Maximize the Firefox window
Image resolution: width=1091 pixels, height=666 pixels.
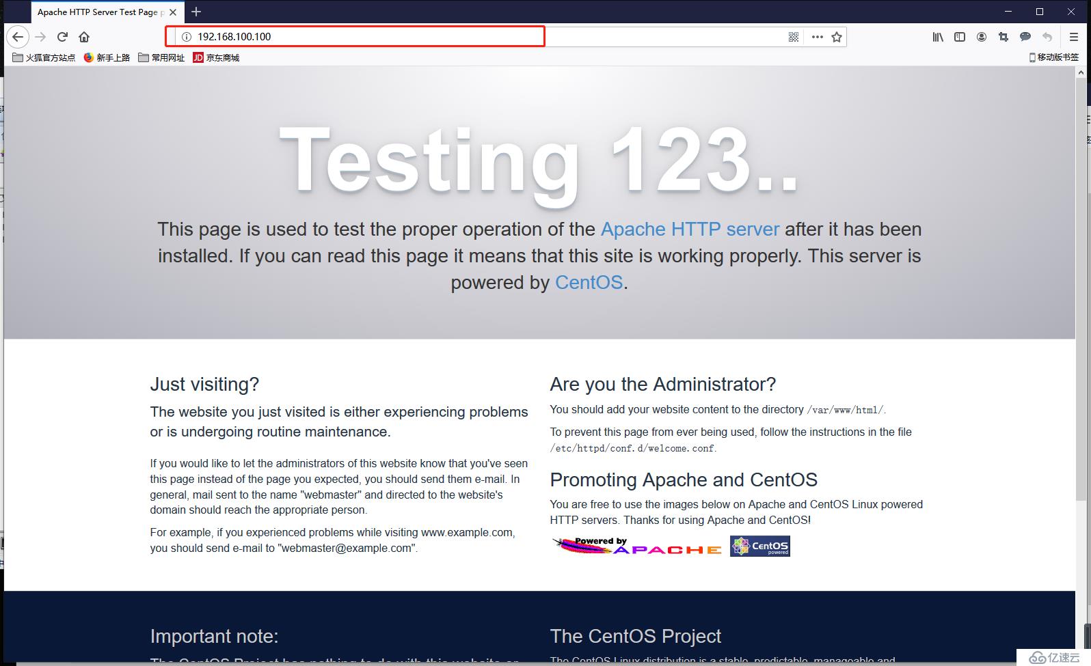click(x=1040, y=12)
